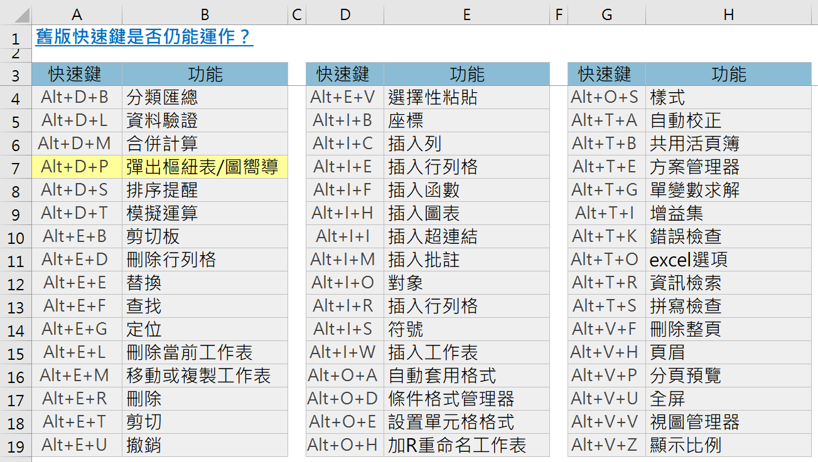Click the 刪除當前工作表 cell

(205, 352)
